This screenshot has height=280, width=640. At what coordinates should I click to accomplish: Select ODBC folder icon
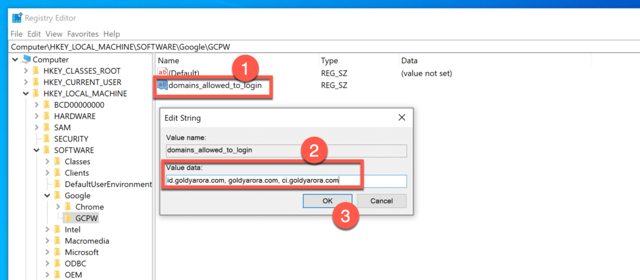(x=58, y=263)
